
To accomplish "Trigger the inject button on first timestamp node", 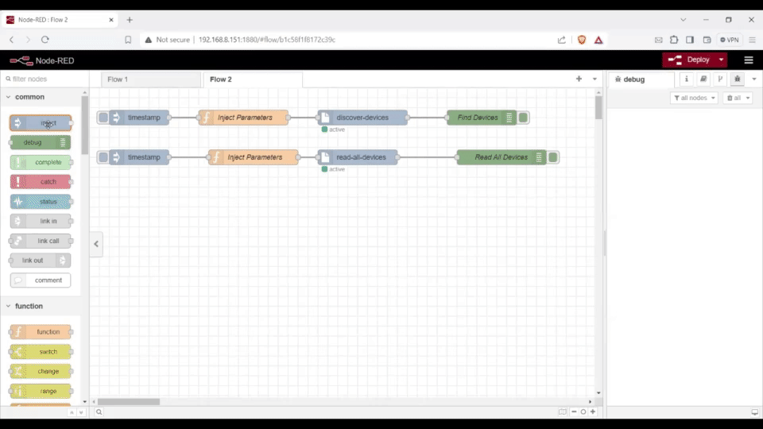I will pos(103,118).
